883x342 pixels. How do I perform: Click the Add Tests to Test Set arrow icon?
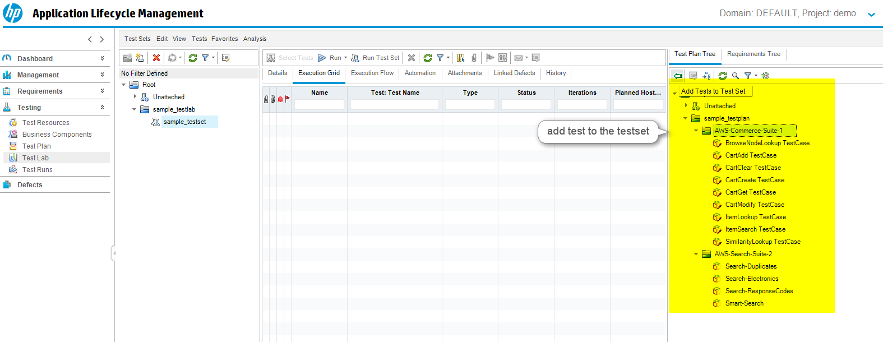tap(678, 76)
